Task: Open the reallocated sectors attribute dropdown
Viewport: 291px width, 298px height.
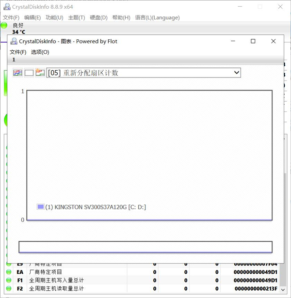Action: coord(144,73)
